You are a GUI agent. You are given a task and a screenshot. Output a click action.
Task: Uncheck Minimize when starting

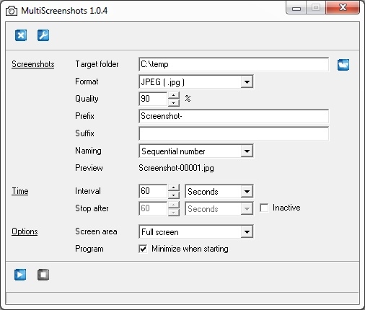(143, 249)
